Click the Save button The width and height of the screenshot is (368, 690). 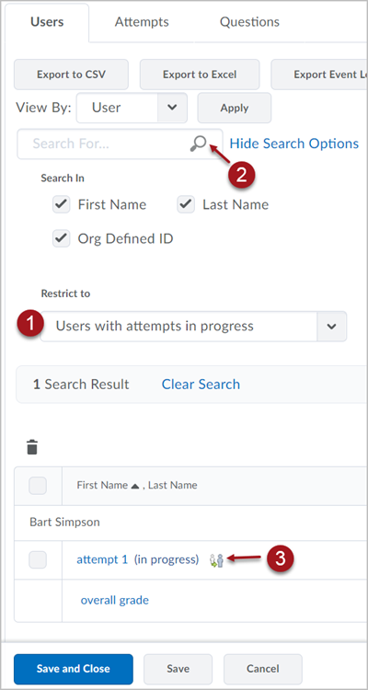tap(178, 669)
